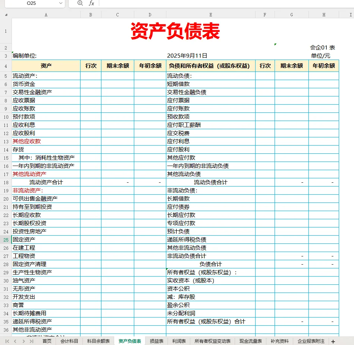Select the 应收账款 cell

46,109
